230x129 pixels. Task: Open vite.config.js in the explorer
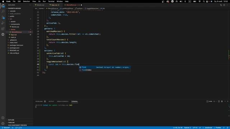tap(14, 53)
